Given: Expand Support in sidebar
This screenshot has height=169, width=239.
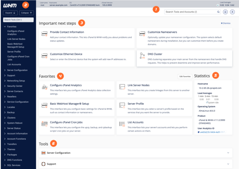Looking at the screenshot, I should [x=5, y=75].
